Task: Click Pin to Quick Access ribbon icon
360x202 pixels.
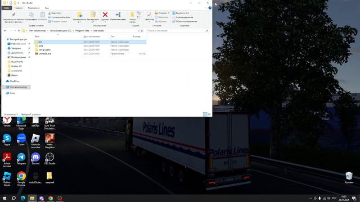Action: [x=13, y=17]
